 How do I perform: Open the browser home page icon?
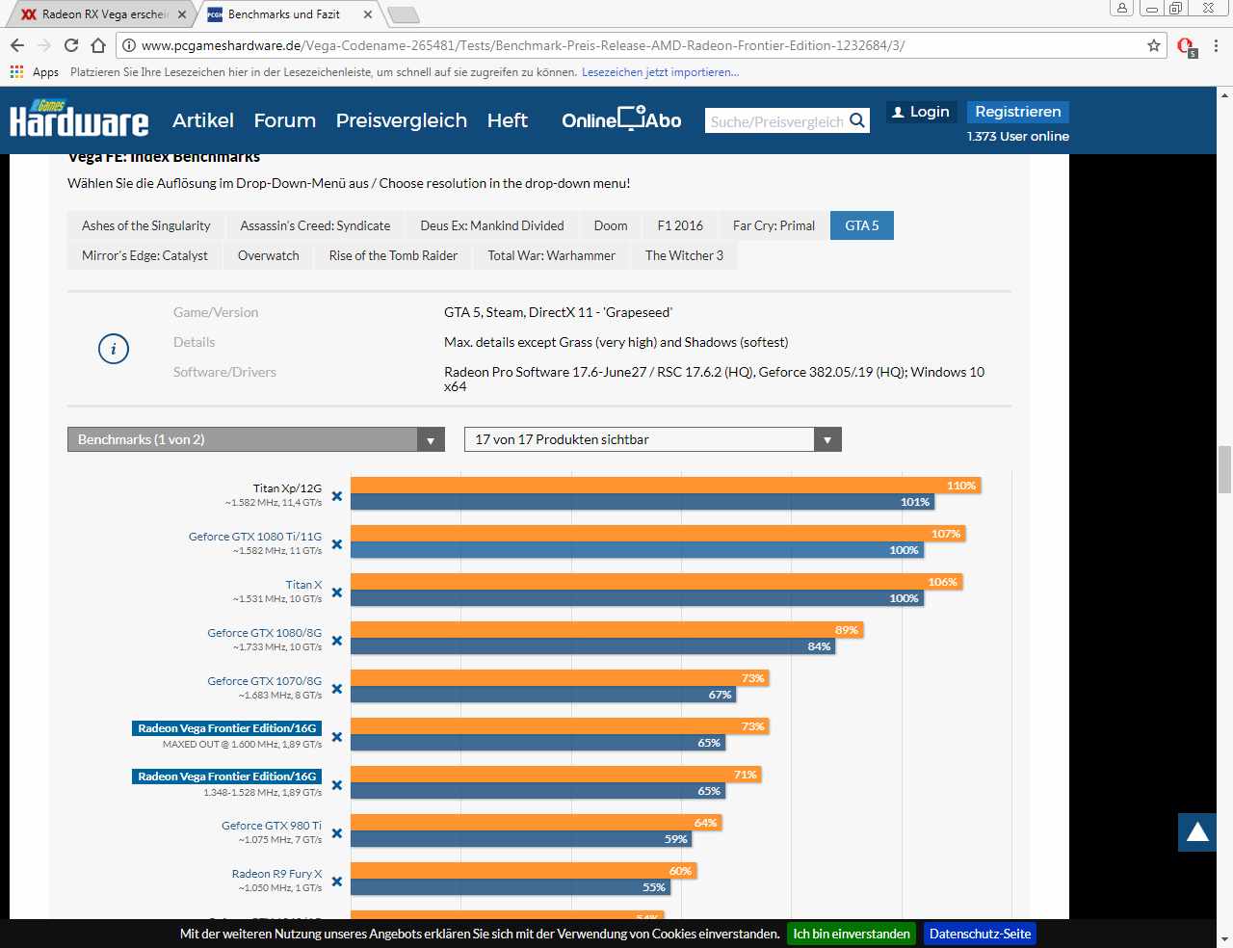98,45
